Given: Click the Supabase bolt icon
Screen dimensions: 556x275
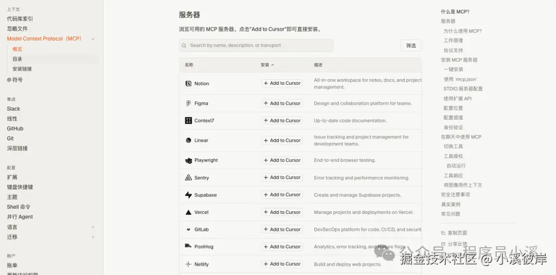Looking at the screenshot, I should coord(188,195).
